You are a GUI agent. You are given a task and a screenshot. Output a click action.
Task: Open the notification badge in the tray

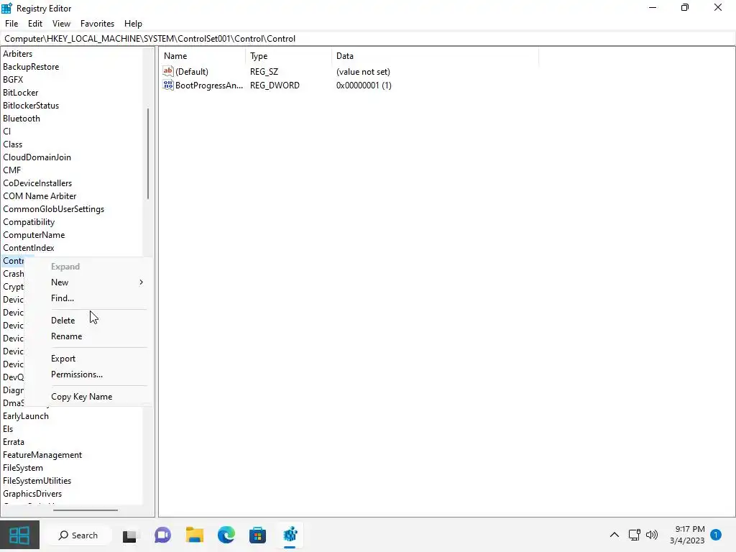point(715,535)
